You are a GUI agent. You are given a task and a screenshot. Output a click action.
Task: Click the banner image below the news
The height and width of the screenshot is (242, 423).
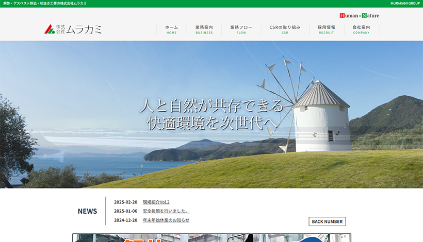(x=211, y=238)
